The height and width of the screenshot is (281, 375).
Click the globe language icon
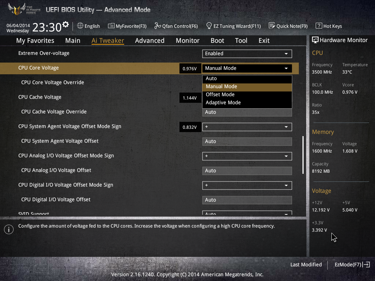80,26
